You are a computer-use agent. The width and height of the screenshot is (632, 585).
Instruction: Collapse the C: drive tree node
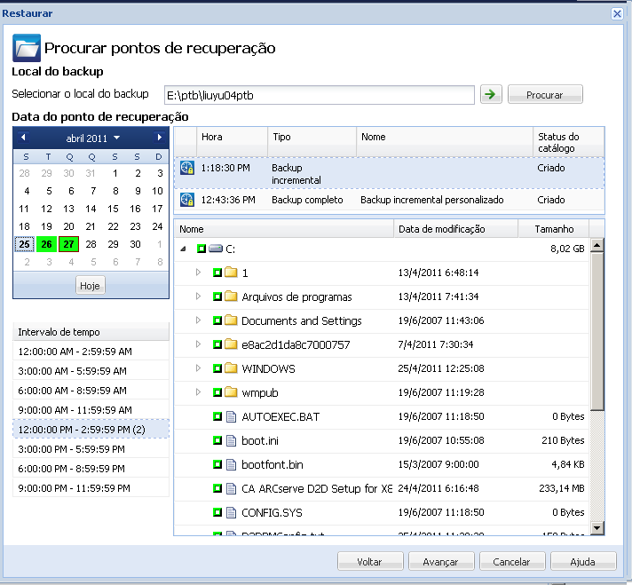point(184,249)
